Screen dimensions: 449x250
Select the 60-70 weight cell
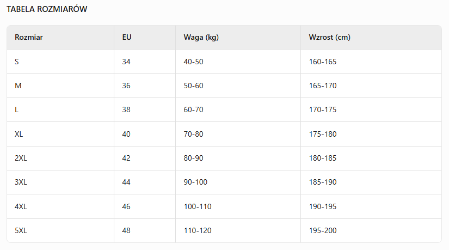click(193, 109)
